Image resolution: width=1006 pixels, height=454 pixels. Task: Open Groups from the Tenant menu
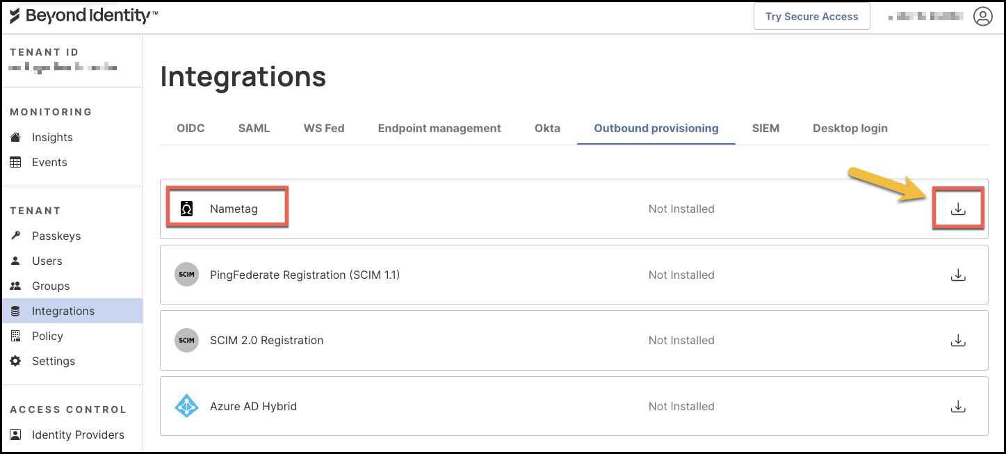click(51, 286)
